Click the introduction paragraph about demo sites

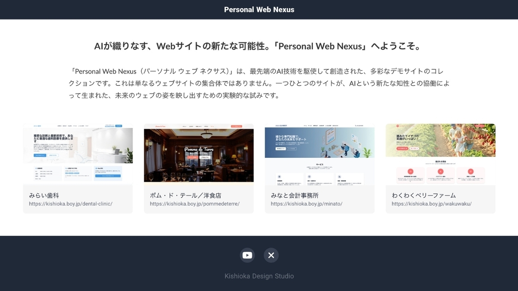point(259,83)
